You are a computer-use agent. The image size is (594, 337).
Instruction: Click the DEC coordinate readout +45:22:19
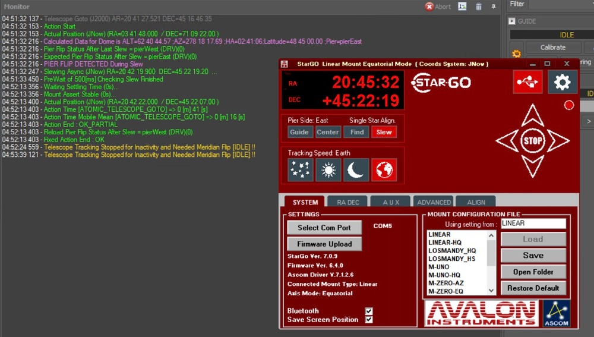(x=361, y=100)
